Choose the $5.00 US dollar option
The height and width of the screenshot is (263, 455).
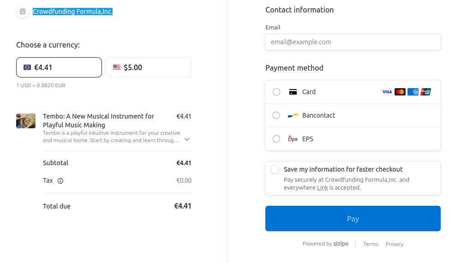(x=149, y=67)
